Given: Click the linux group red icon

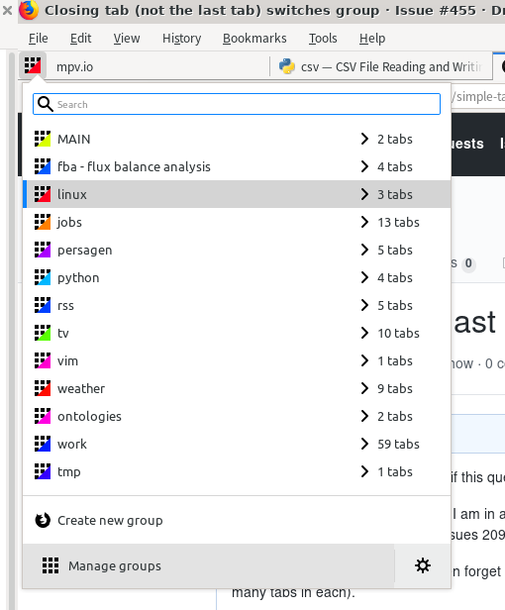Looking at the screenshot, I should (x=43, y=194).
